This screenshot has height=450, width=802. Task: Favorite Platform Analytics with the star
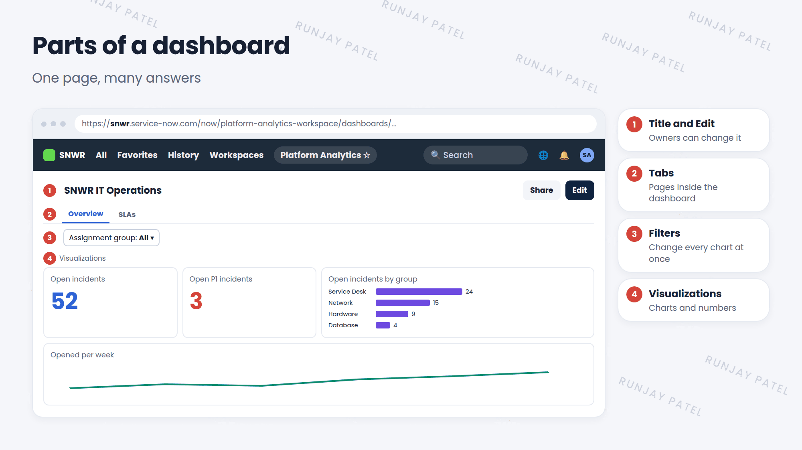point(367,155)
